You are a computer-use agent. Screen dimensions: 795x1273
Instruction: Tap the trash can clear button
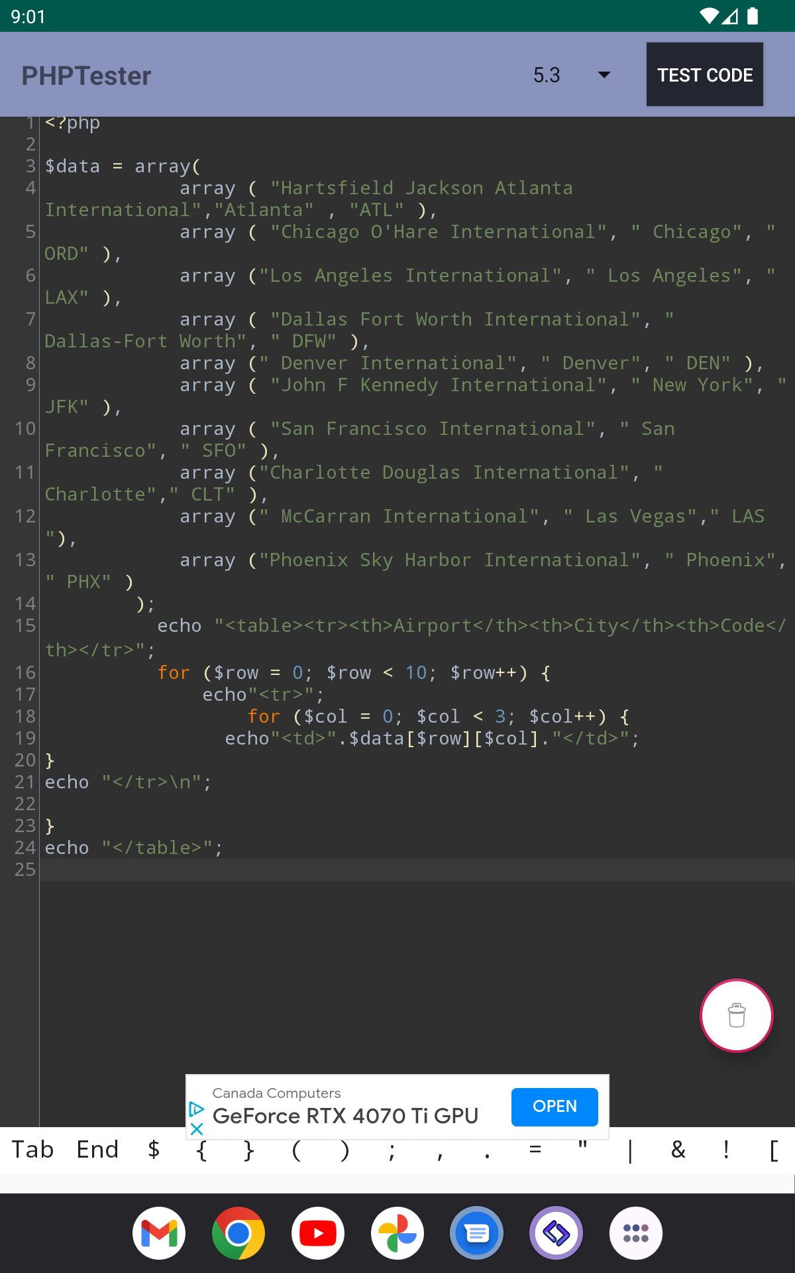click(737, 1015)
